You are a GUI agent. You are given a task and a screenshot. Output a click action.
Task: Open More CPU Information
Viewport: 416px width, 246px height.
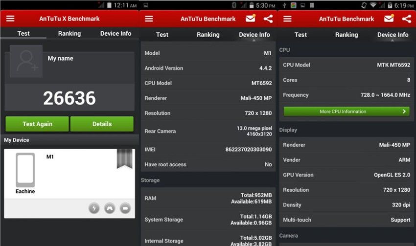click(347, 112)
